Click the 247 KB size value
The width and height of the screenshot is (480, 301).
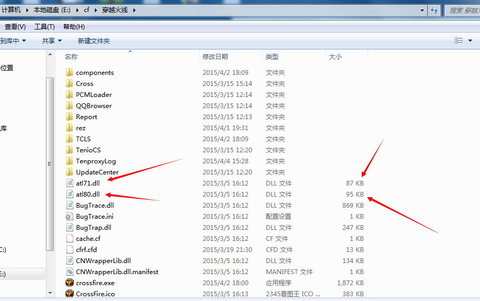coord(353,228)
